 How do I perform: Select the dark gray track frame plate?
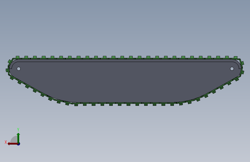click(x=125, y=81)
